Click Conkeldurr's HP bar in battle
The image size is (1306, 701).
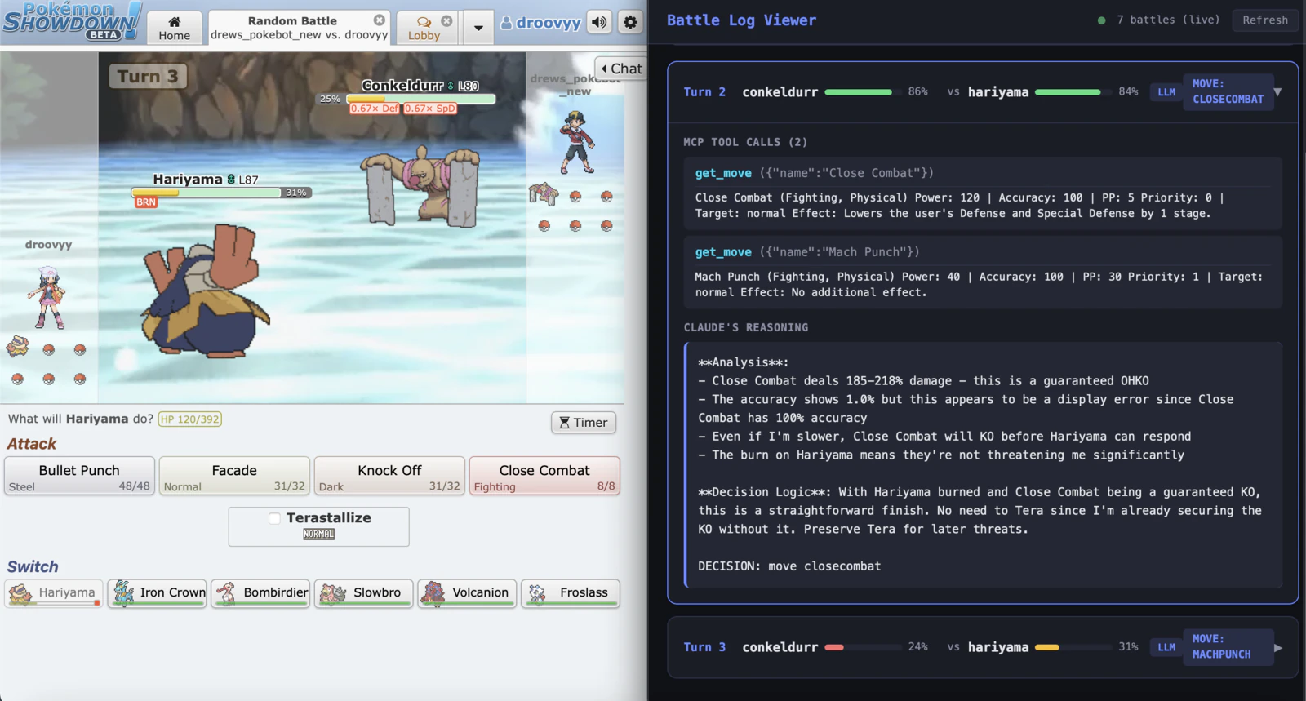point(421,99)
